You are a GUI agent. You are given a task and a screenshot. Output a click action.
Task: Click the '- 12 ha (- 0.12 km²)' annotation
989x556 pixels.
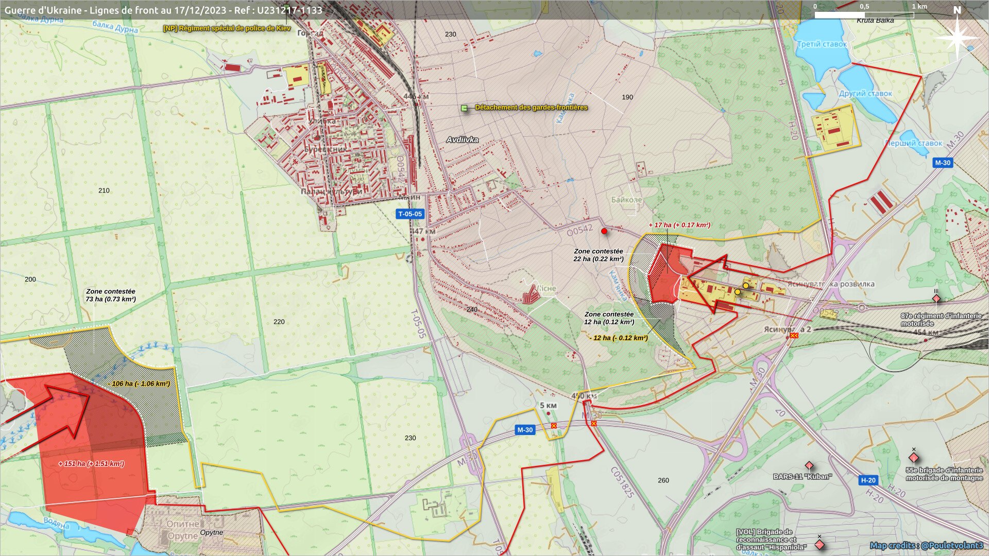tap(619, 338)
